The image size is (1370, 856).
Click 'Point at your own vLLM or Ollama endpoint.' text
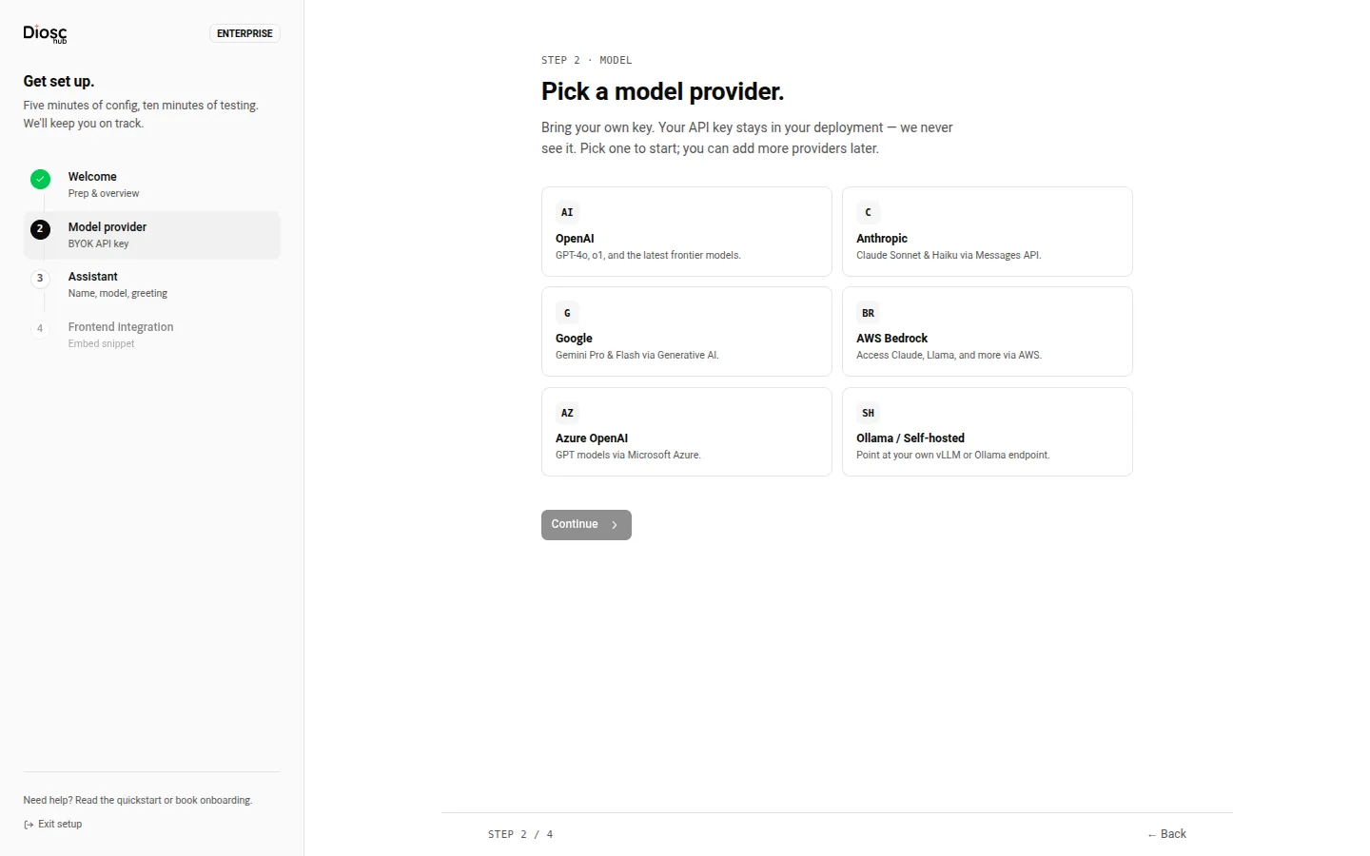click(953, 455)
